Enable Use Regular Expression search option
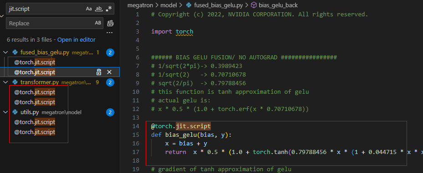 tap(109, 9)
